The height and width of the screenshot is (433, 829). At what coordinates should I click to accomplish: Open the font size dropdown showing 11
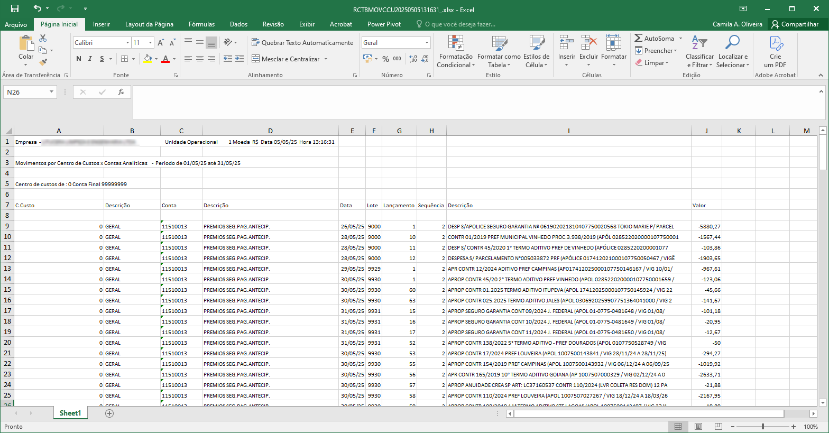coord(151,42)
